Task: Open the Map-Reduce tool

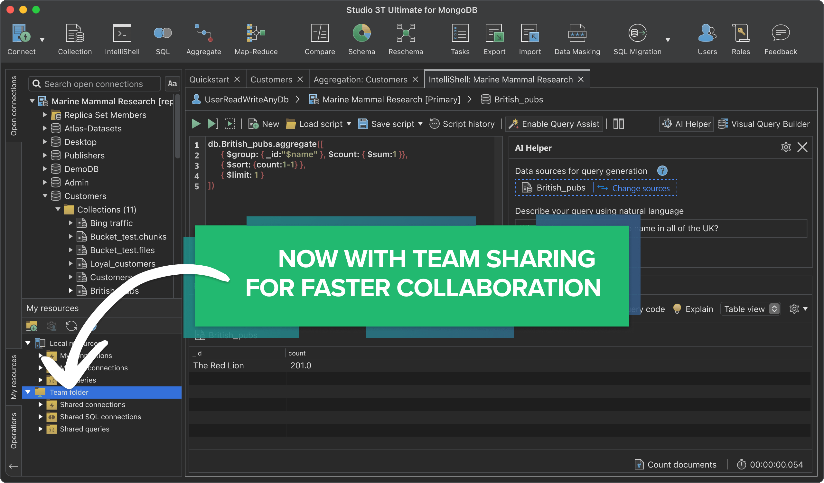Action: coord(256,39)
